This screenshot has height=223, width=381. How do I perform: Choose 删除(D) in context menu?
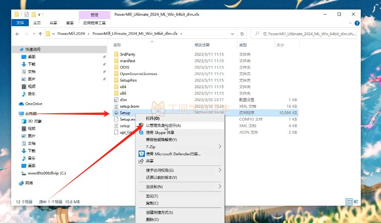click(x=153, y=219)
